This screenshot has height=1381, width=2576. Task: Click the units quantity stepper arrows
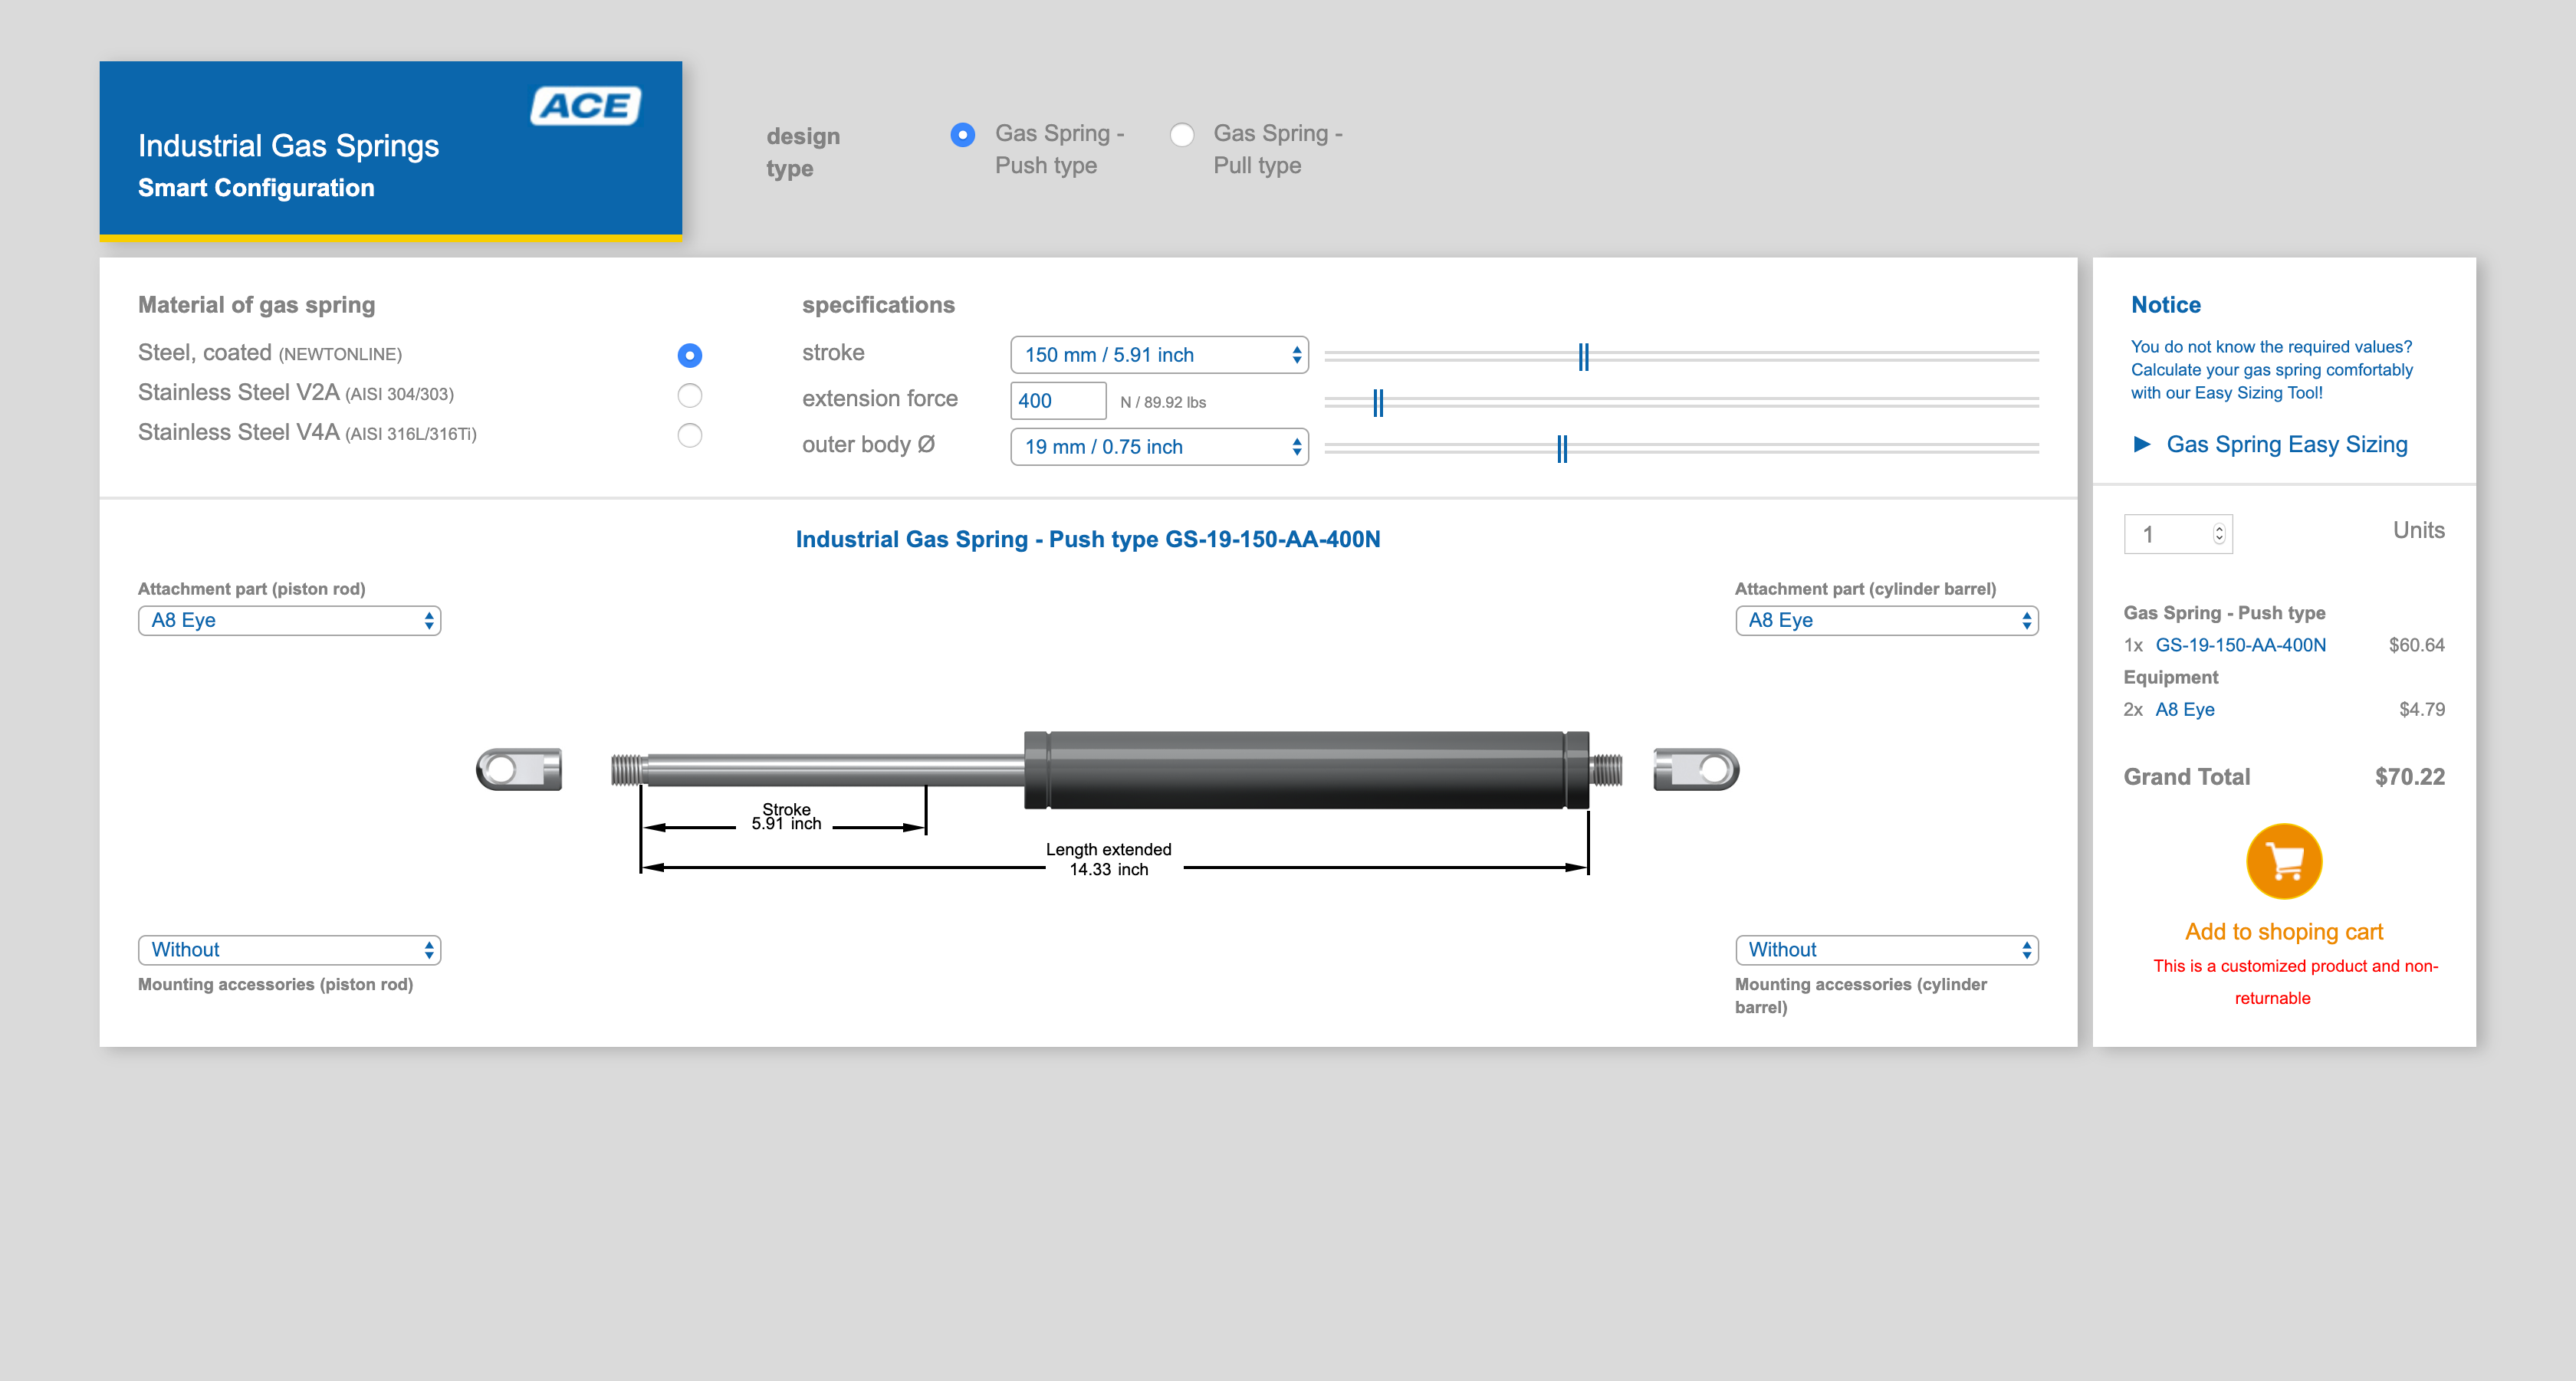click(x=2219, y=533)
